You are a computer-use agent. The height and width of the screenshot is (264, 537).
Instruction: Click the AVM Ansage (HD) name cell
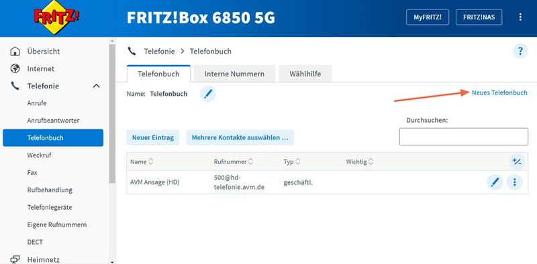[155, 182]
